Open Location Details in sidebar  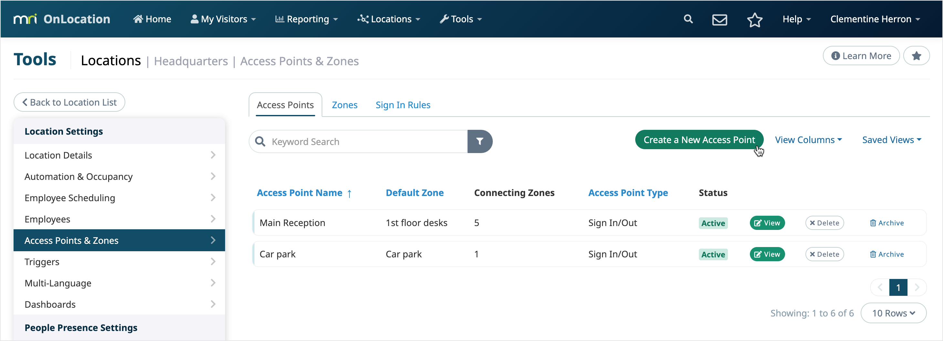point(119,155)
